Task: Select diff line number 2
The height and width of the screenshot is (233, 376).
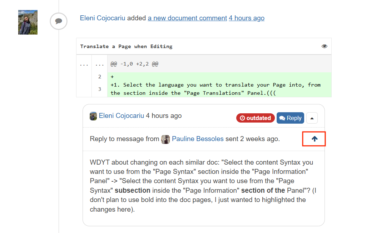Action: (99, 77)
